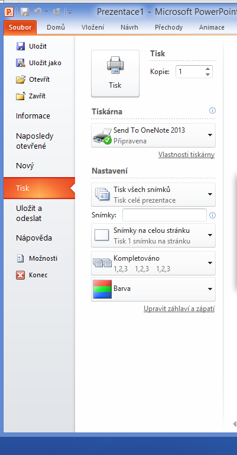Switch to the Animace ribbon tab
This screenshot has height=455, width=237.
pyautogui.click(x=212, y=28)
